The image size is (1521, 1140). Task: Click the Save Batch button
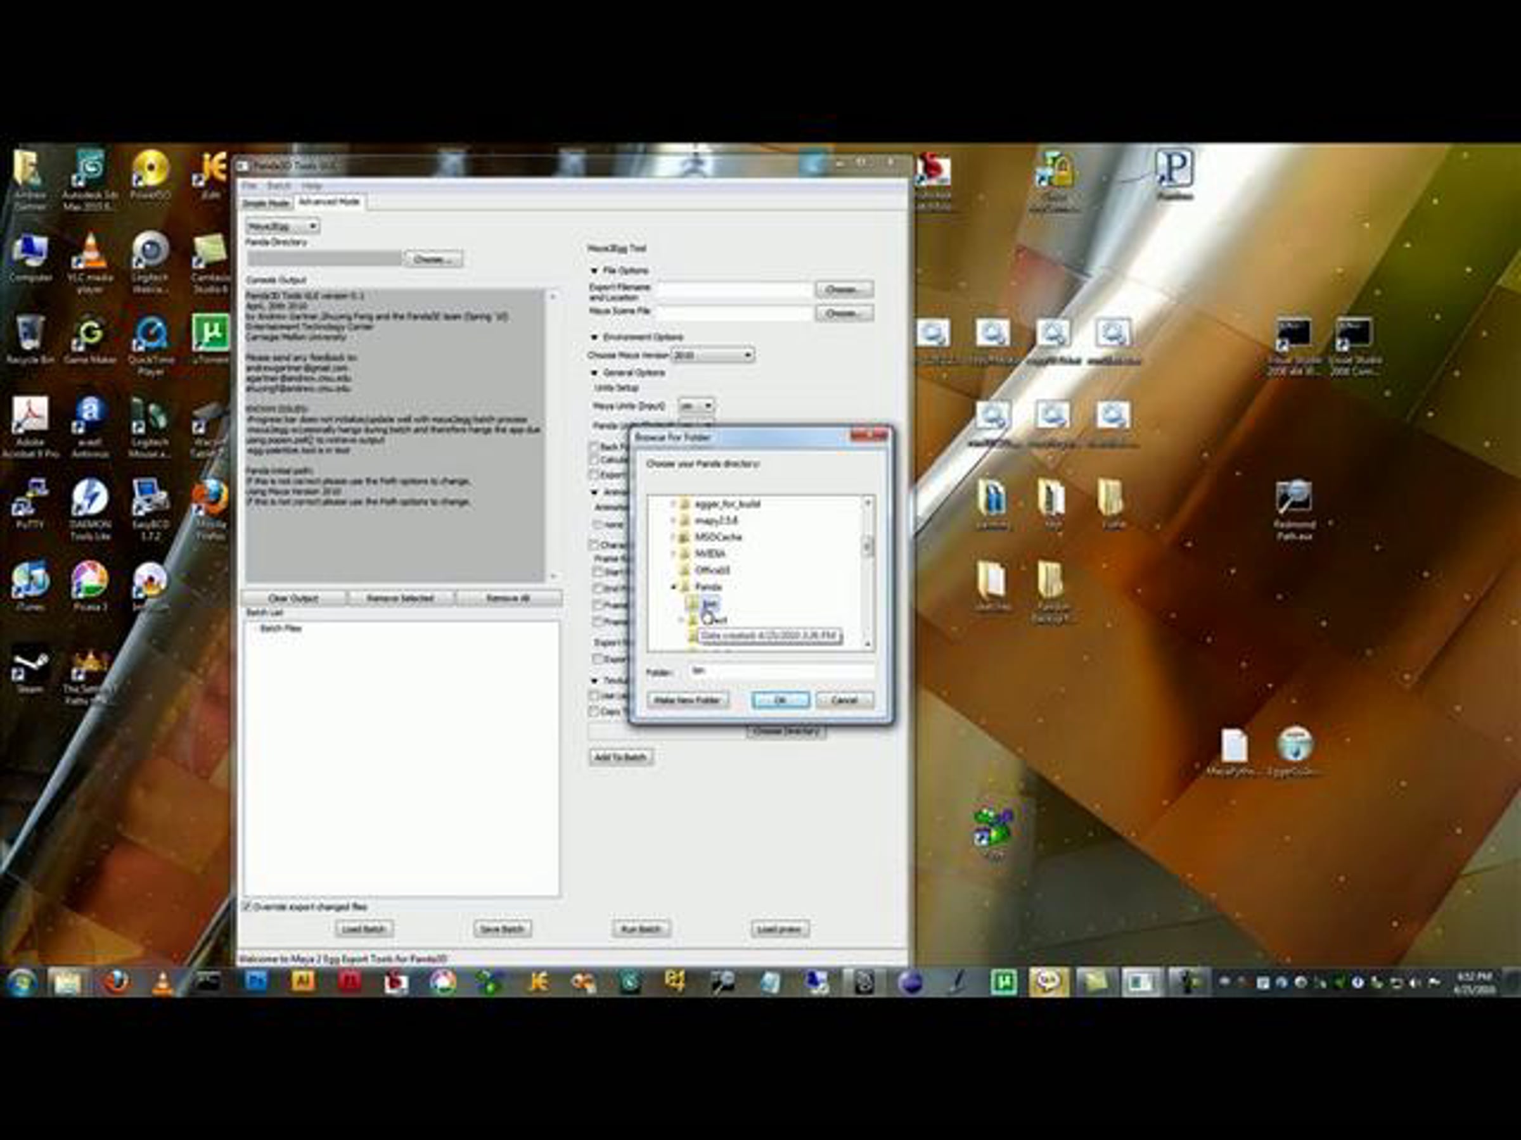(503, 929)
